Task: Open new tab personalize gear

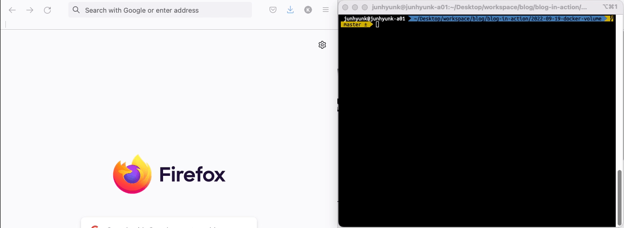Action: click(x=322, y=45)
